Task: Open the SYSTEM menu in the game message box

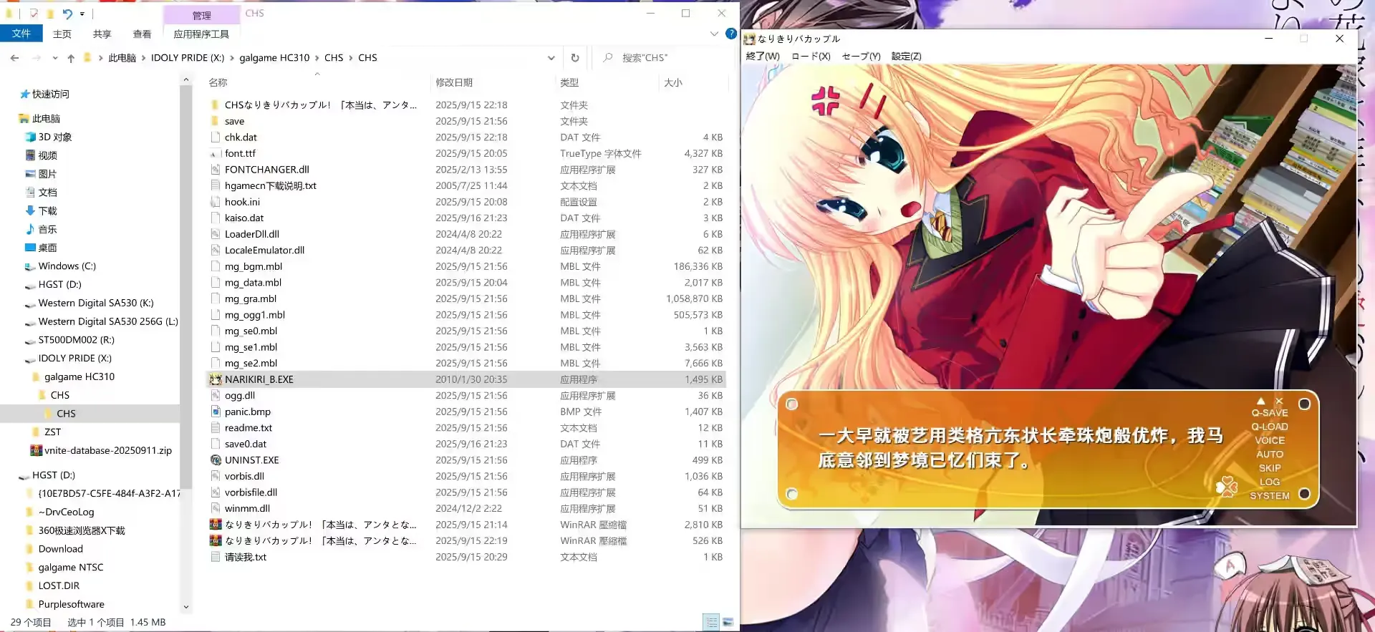Action: (1270, 495)
